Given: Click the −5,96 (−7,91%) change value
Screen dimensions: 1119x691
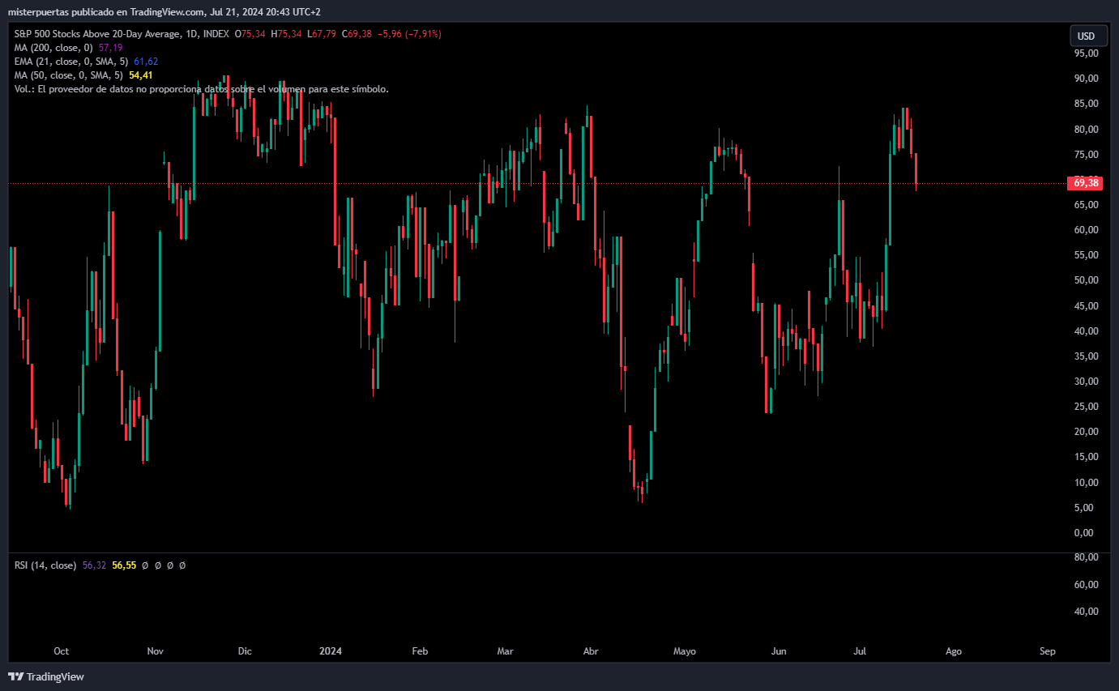Looking at the screenshot, I should 408,34.
